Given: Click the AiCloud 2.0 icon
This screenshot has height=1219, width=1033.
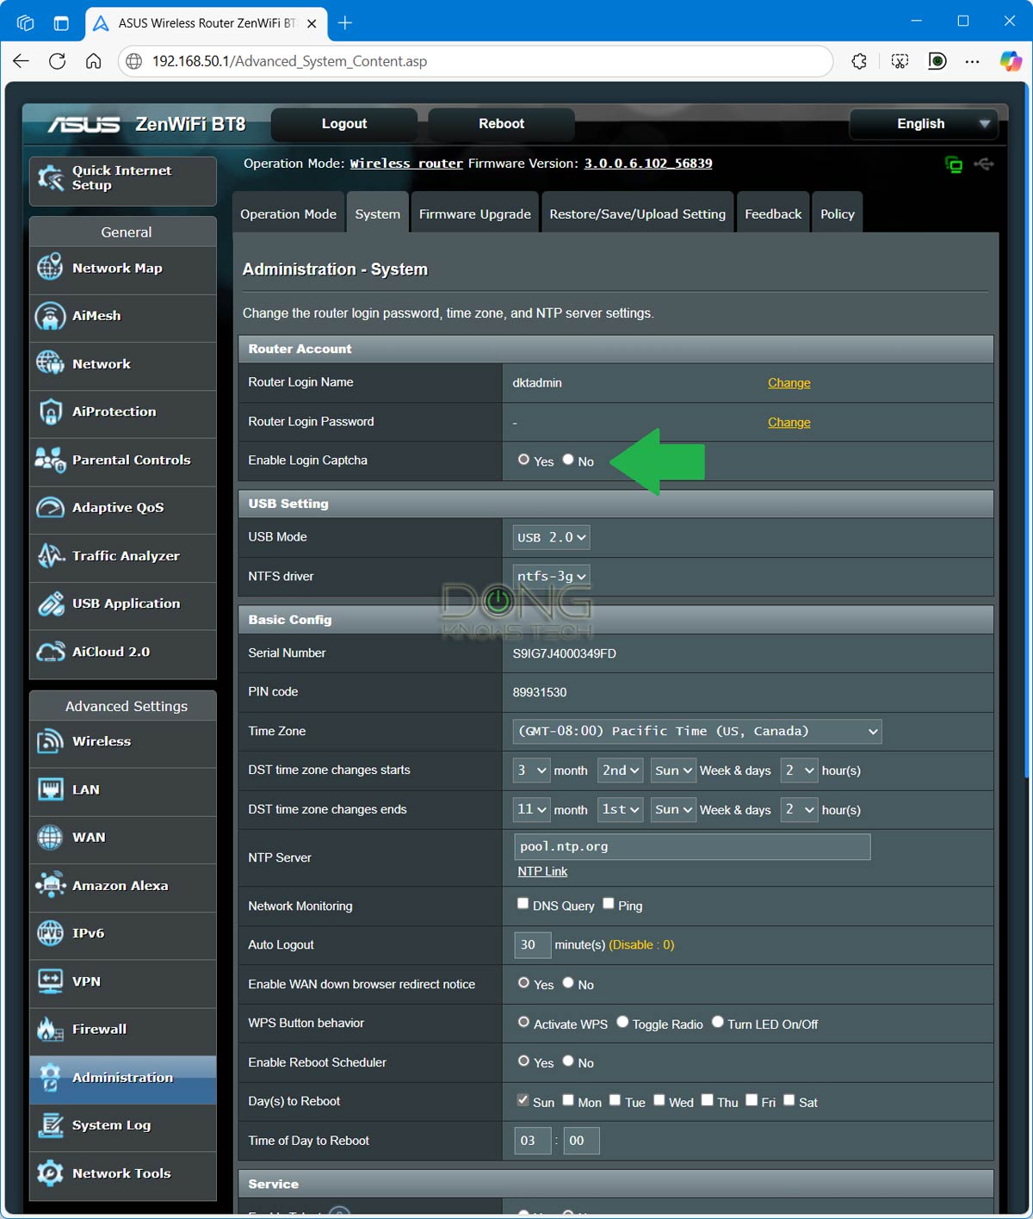Looking at the screenshot, I should 52,652.
